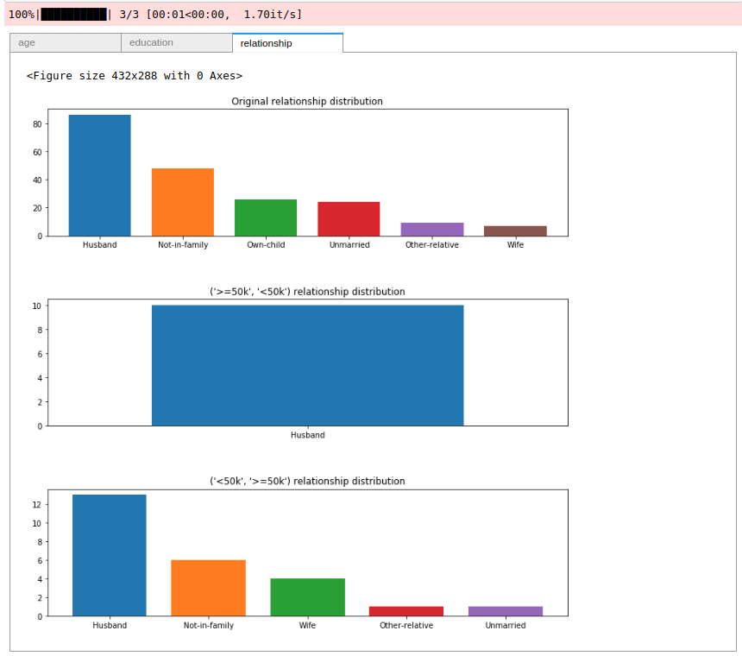Switch to the age tab

click(x=66, y=42)
